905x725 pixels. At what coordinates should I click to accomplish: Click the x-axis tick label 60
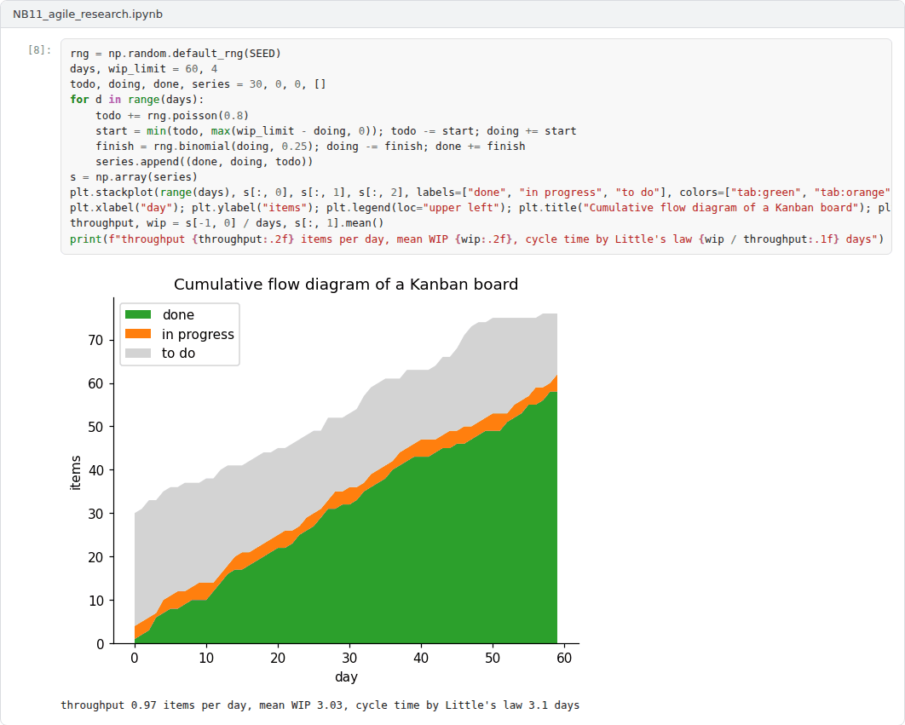tap(564, 658)
